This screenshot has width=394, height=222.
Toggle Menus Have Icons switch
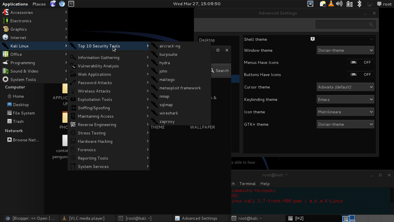pos(360,62)
